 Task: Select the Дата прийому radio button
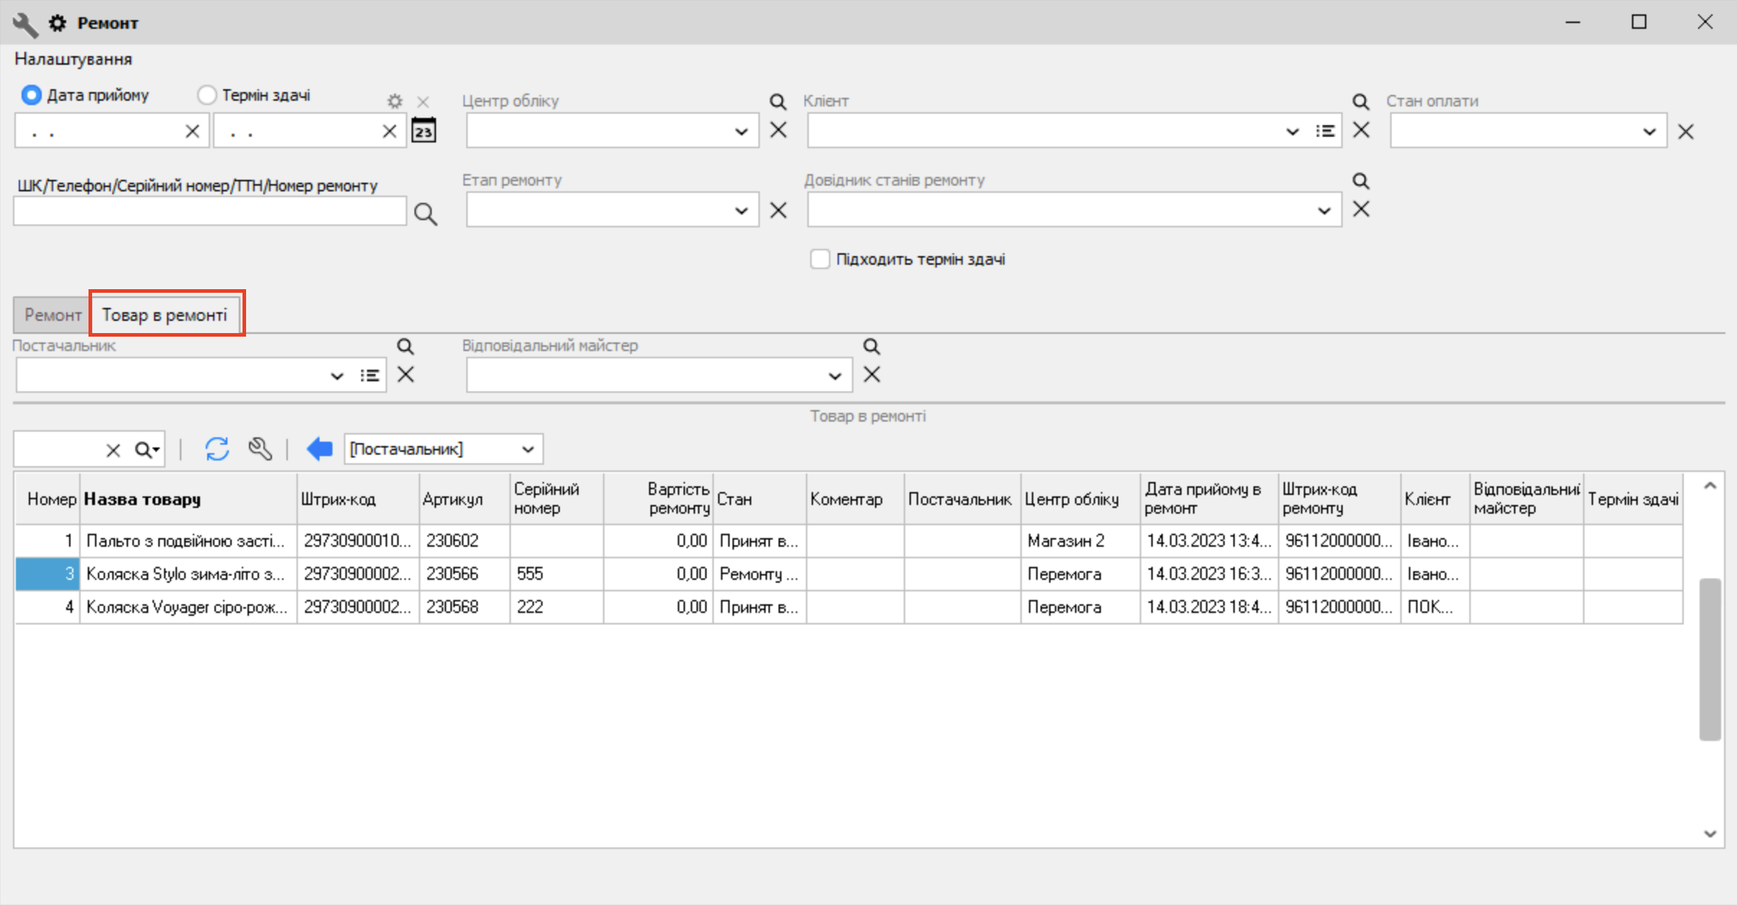tap(31, 95)
